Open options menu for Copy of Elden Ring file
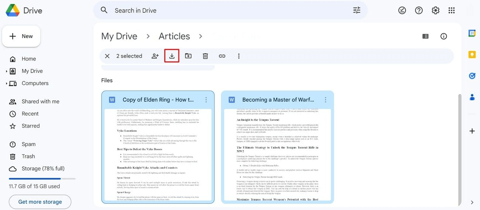 coord(206,100)
